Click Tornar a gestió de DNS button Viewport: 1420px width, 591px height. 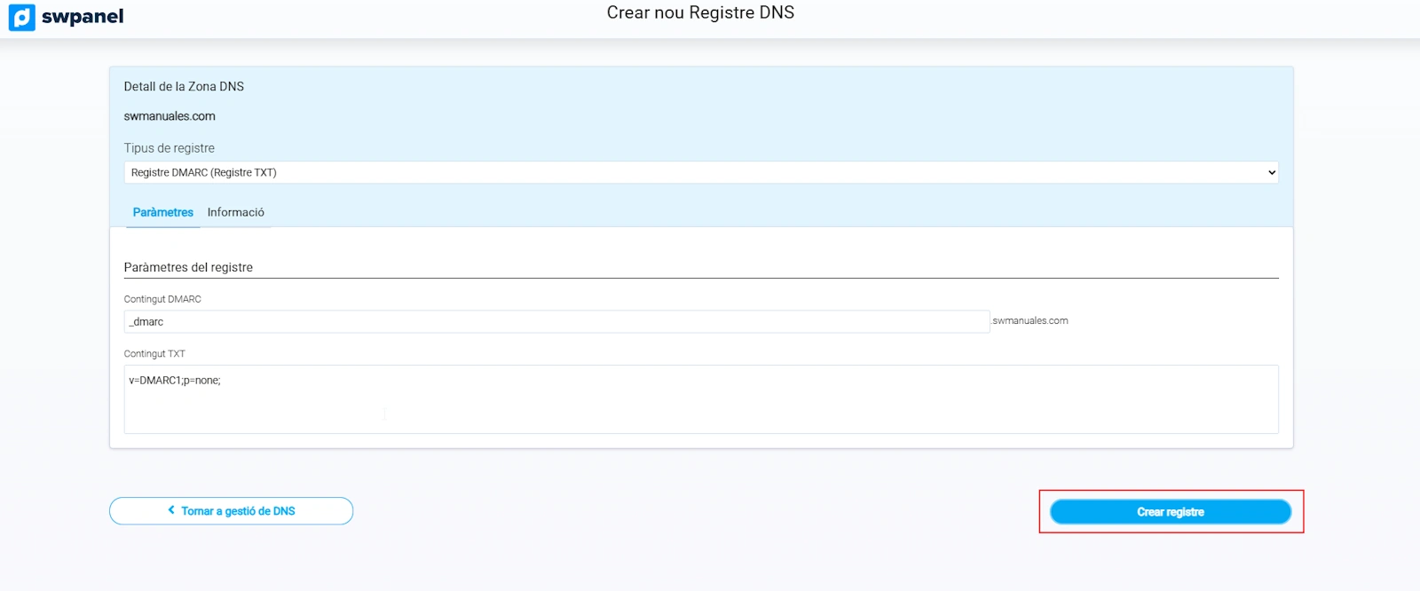(x=231, y=511)
